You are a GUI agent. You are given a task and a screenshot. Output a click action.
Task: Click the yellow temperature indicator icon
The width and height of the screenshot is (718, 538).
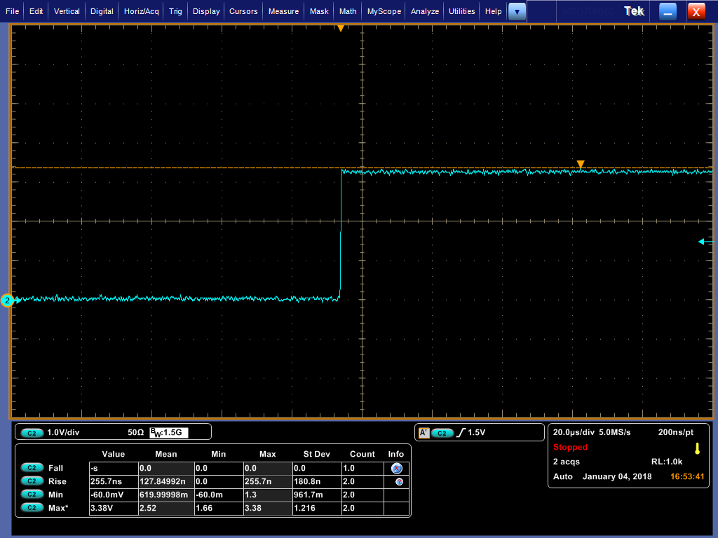tap(698, 448)
